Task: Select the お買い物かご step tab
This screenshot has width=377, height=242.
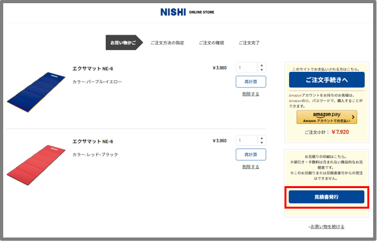Action: click(124, 42)
